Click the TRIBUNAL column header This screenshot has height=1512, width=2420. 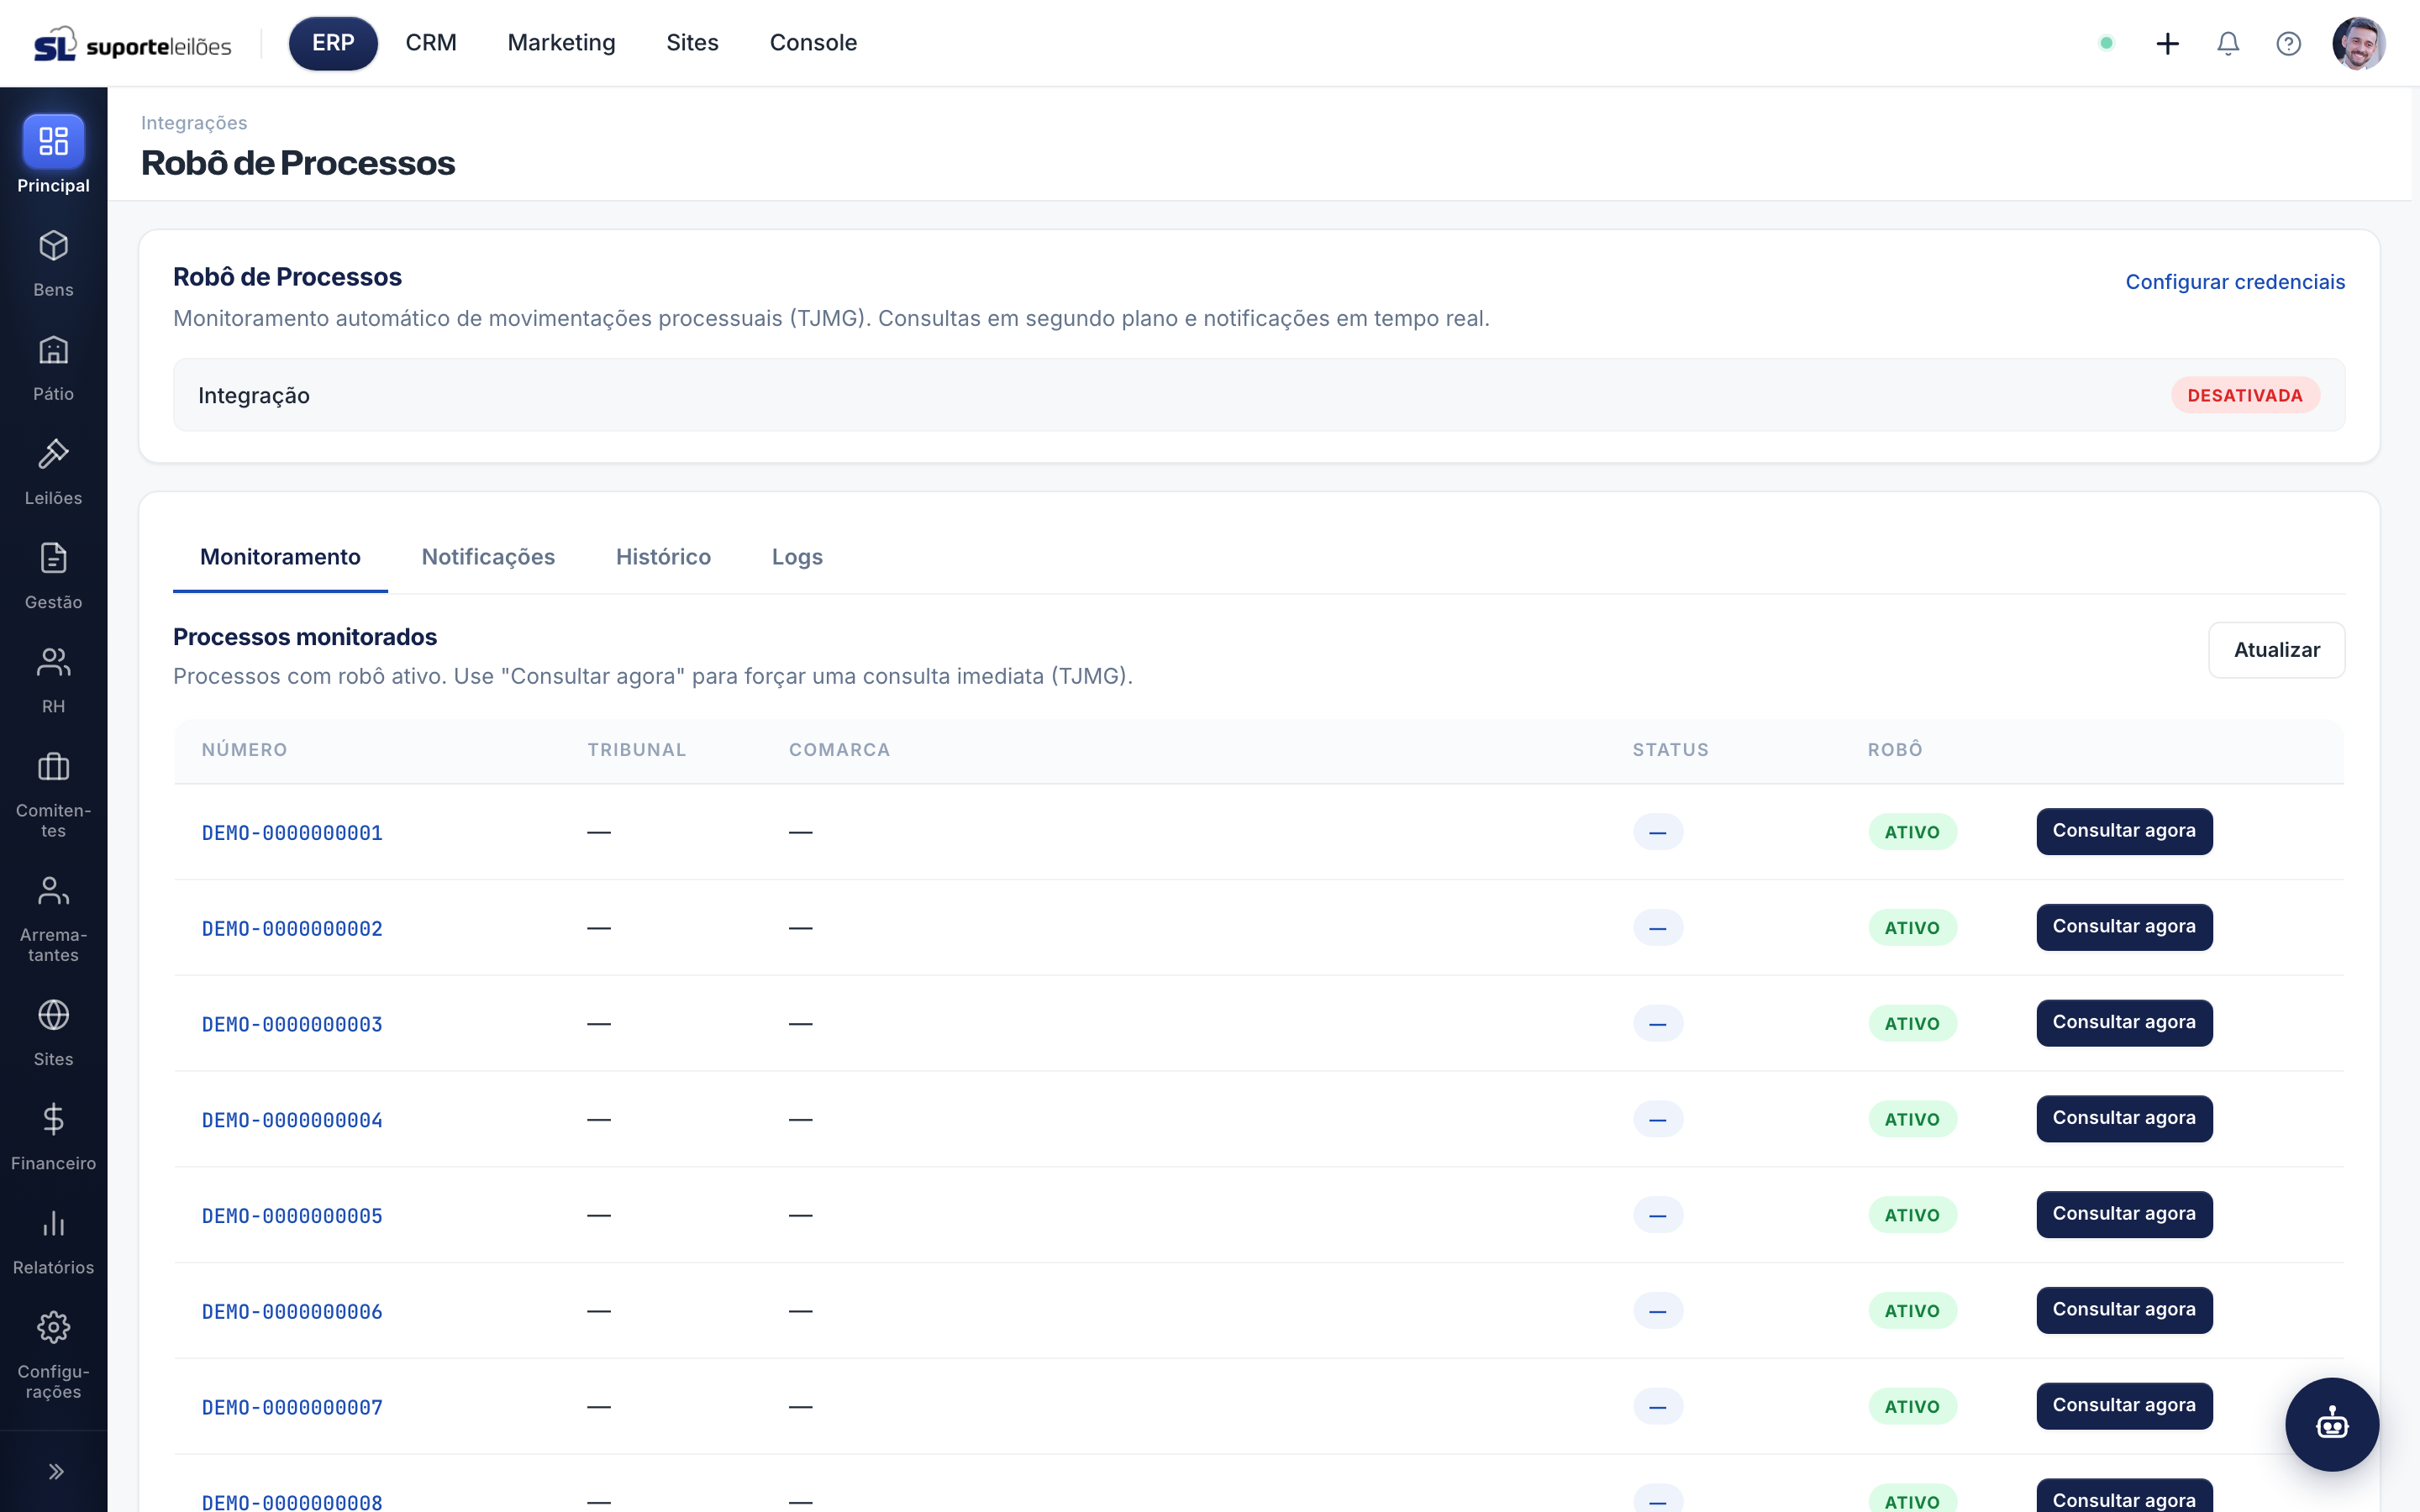636,750
